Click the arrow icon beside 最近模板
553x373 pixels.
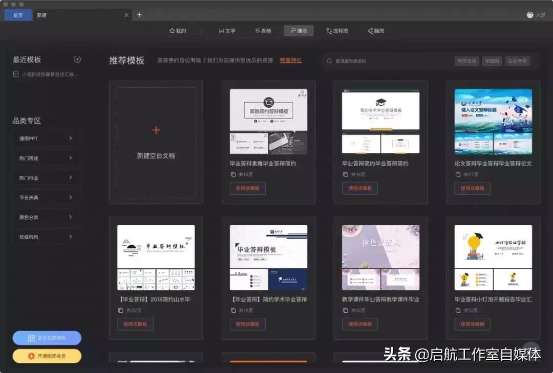tap(77, 59)
